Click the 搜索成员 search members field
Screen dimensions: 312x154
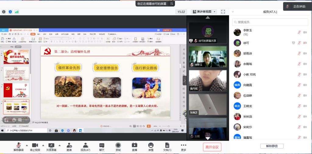point(270,22)
